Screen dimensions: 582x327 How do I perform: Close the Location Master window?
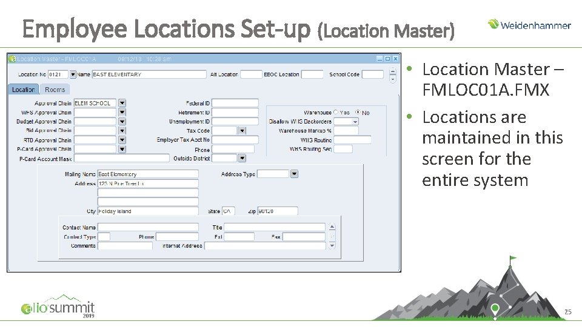click(x=396, y=59)
